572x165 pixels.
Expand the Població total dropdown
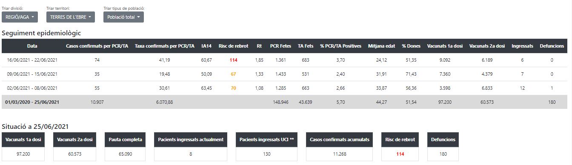(124, 17)
